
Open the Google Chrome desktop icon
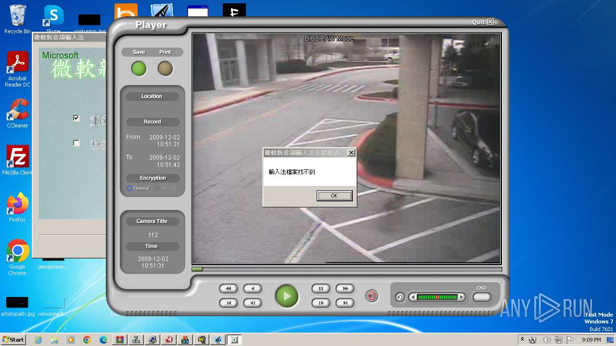pyautogui.click(x=17, y=258)
